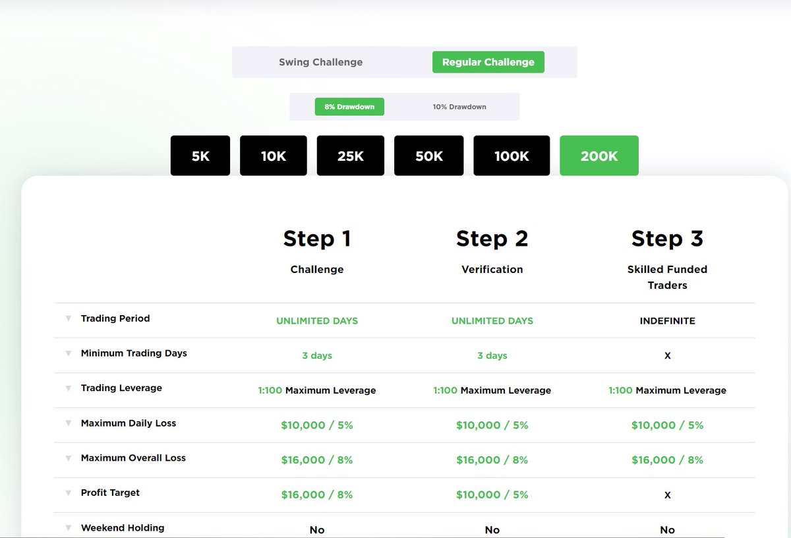Click the Step 3 heading

[x=667, y=239]
